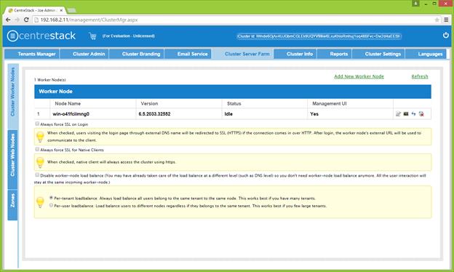The image size is (454, 272).
Task: Click Add New Worker Node link
Action: pos(359,76)
